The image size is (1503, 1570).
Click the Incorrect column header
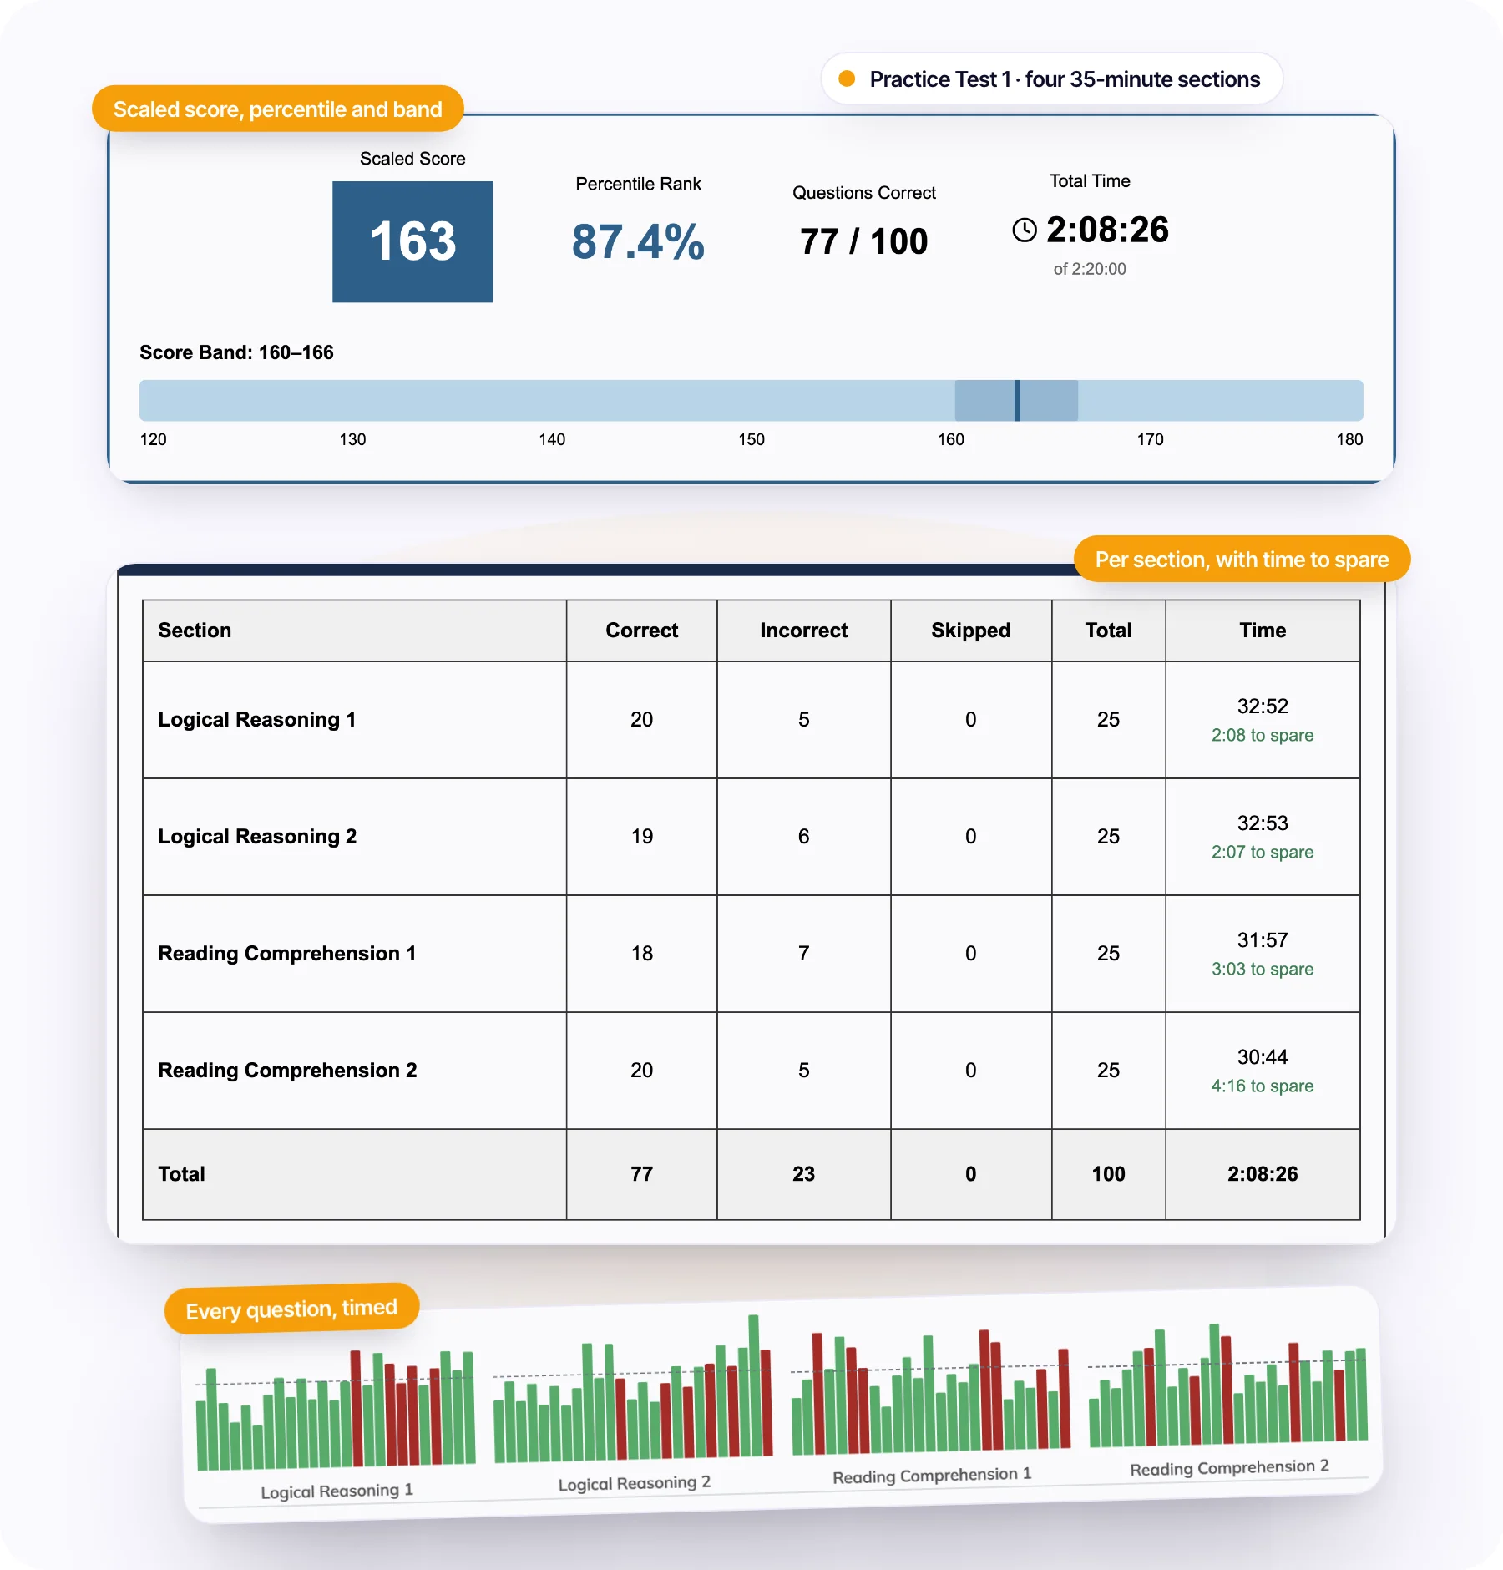coord(803,631)
